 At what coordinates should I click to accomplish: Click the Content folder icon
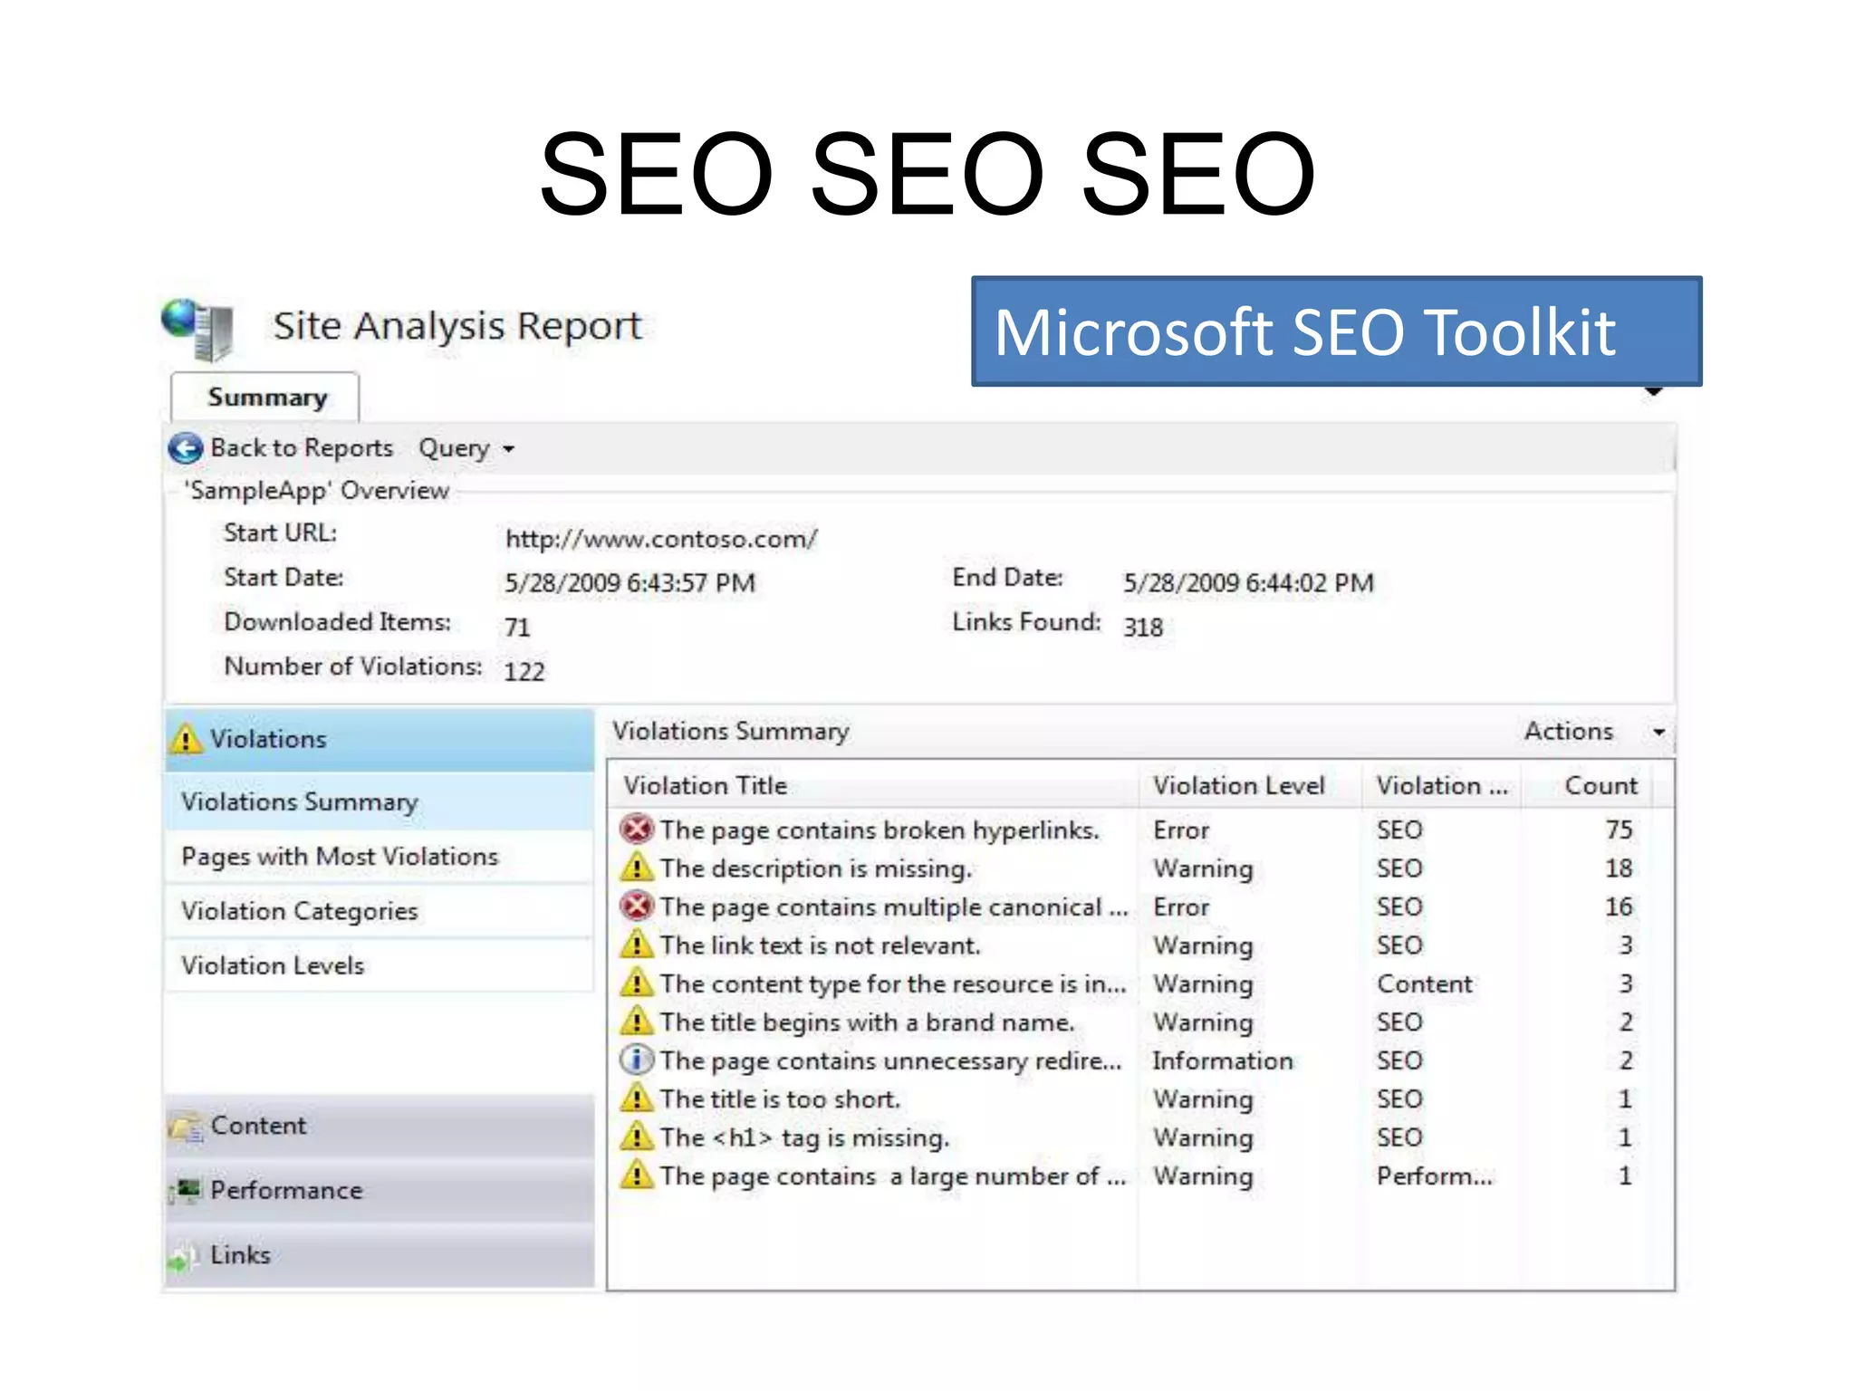pos(187,1127)
